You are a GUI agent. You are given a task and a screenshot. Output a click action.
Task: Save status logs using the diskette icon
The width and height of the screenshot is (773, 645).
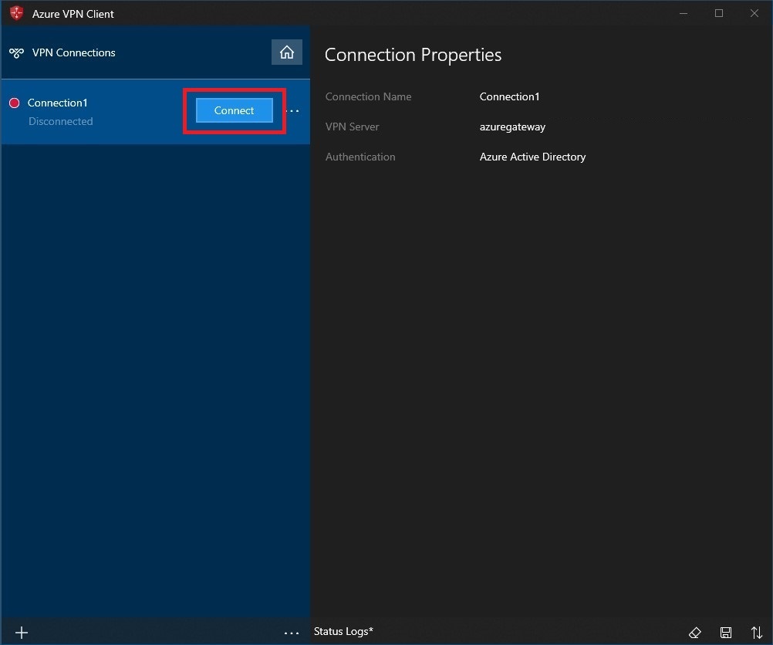(x=726, y=632)
